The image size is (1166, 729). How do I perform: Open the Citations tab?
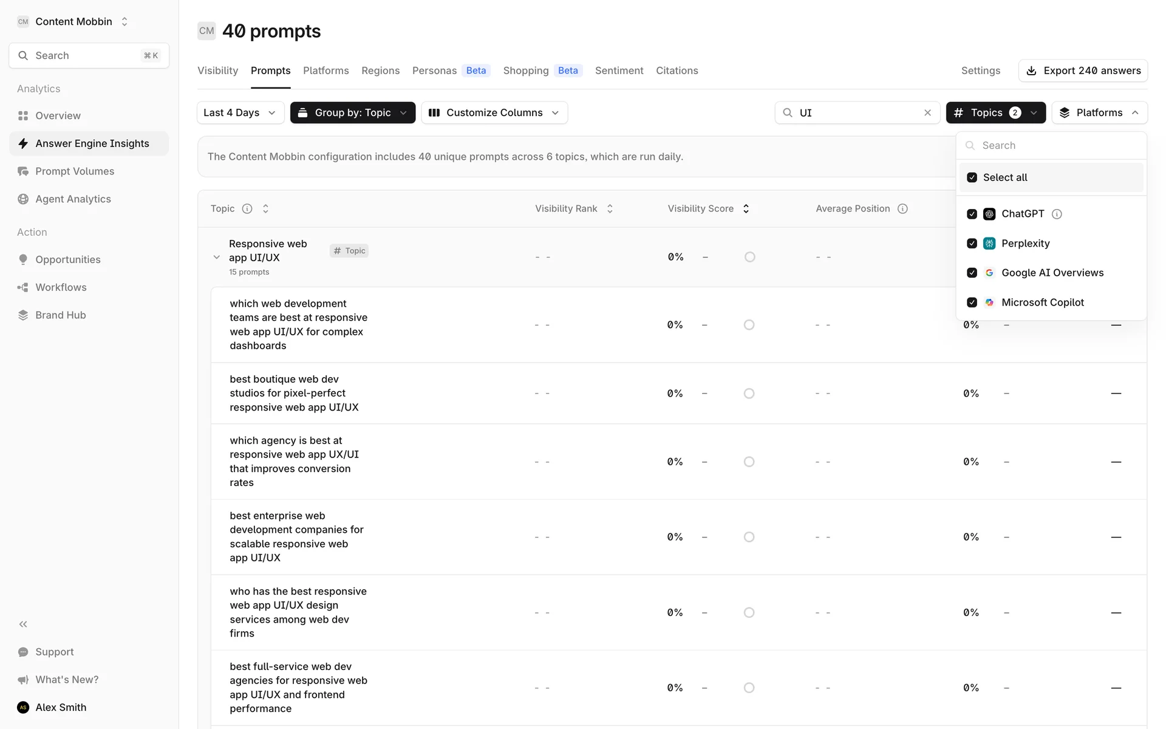pyautogui.click(x=677, y=70)
